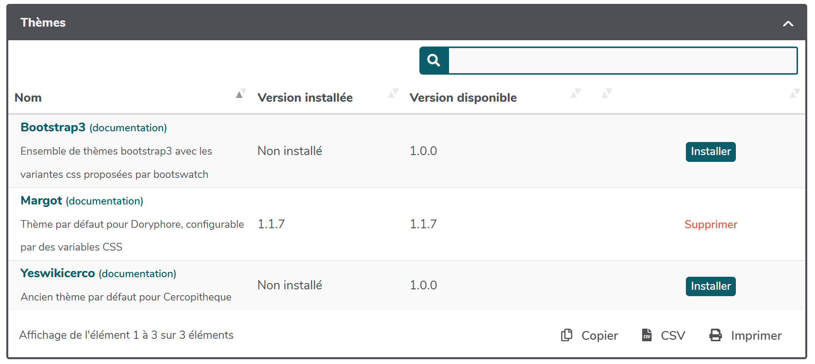Sort the table by Nom column arrow
The width and height of the screenshot is (815, 364).
(241, 94)
